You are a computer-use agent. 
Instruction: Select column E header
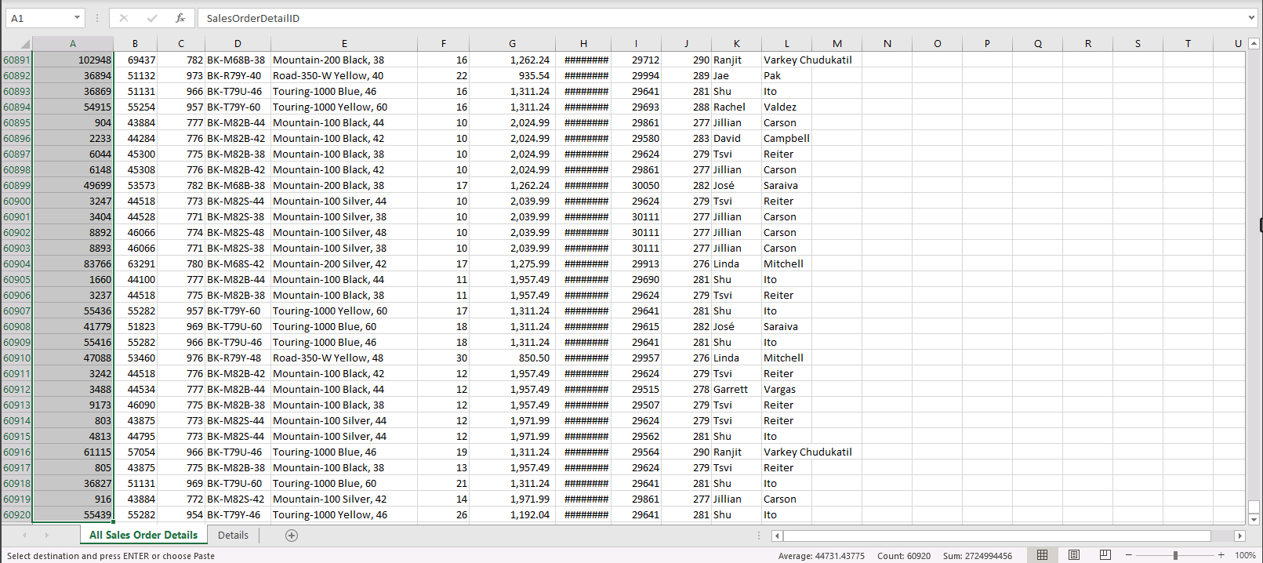point(344,44)
